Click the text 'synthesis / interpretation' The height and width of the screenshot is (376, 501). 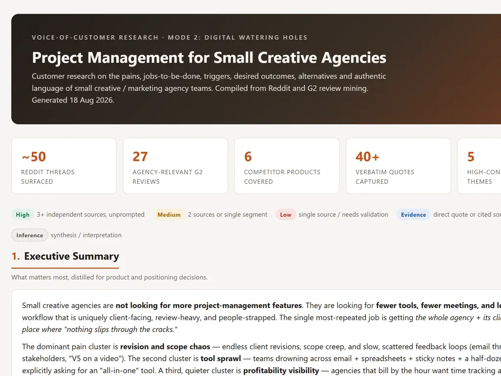click(x=86, y=235)
